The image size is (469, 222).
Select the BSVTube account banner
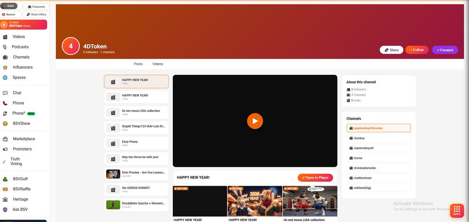pyautogui.click(x=24, y=25)
